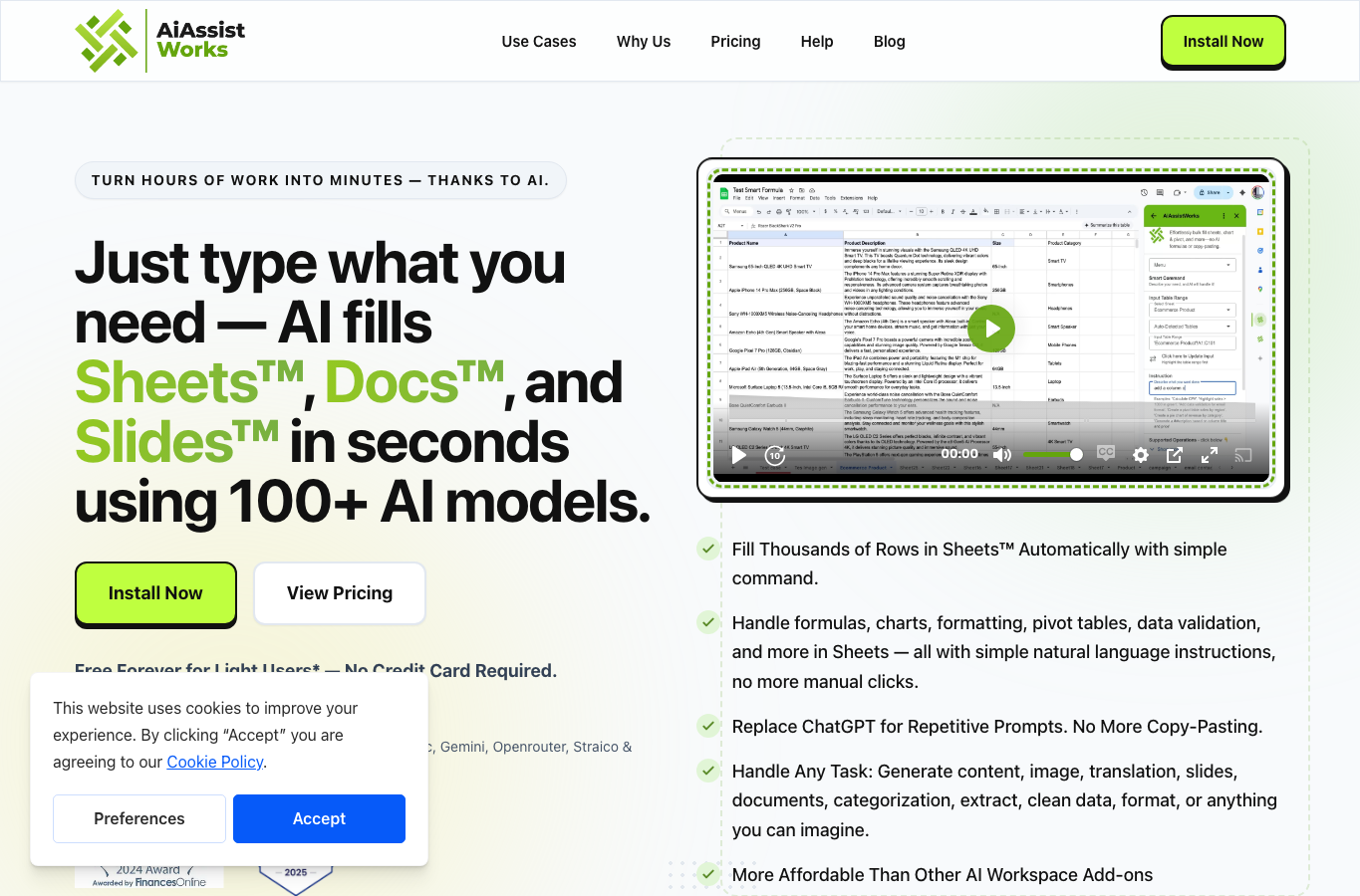Open cookie Preferences

[139, 818]
